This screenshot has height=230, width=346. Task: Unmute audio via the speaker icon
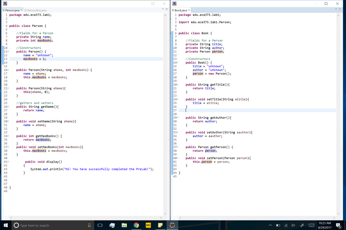tap(293, 225)
